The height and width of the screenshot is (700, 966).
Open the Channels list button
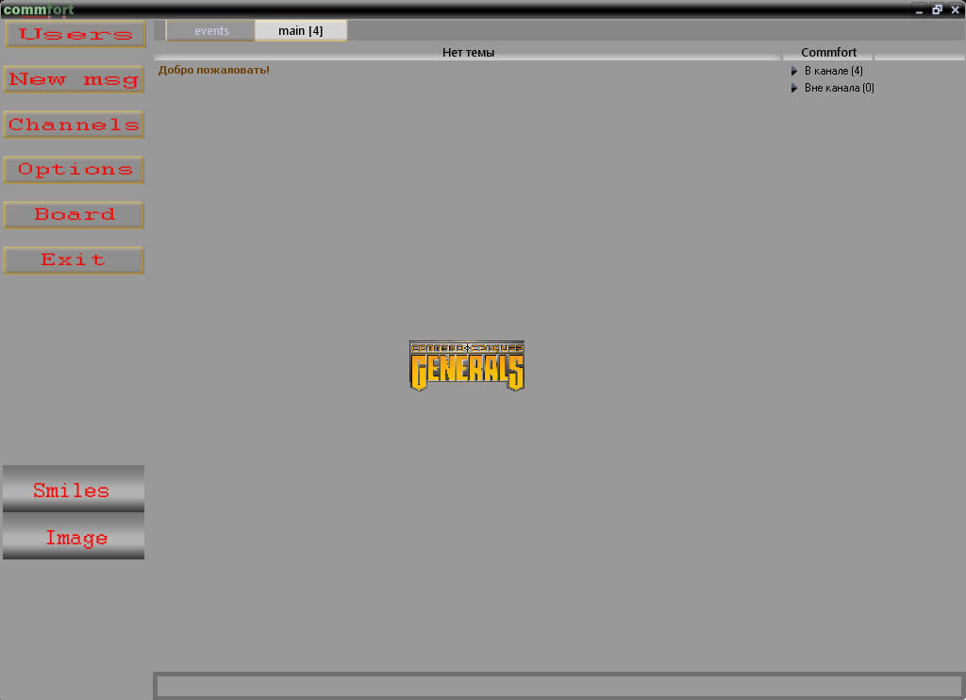click(74, 125)
